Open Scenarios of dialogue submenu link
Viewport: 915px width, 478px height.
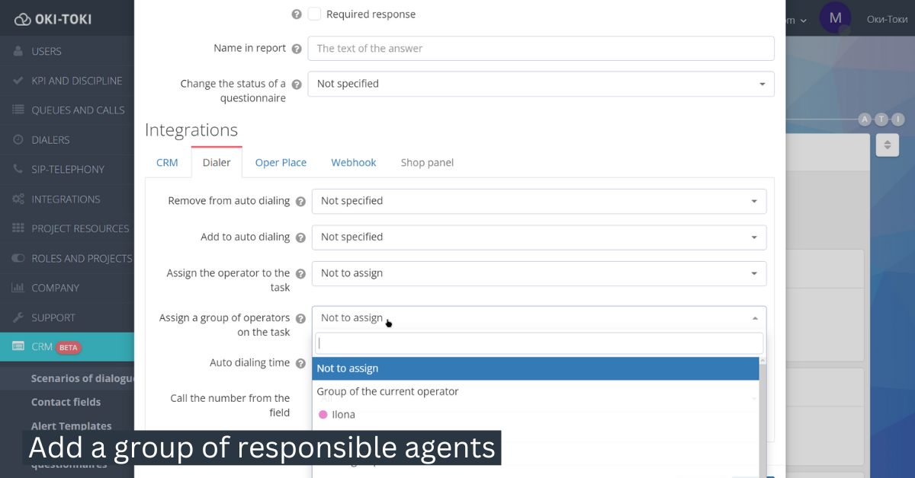[x=82, y=378]
